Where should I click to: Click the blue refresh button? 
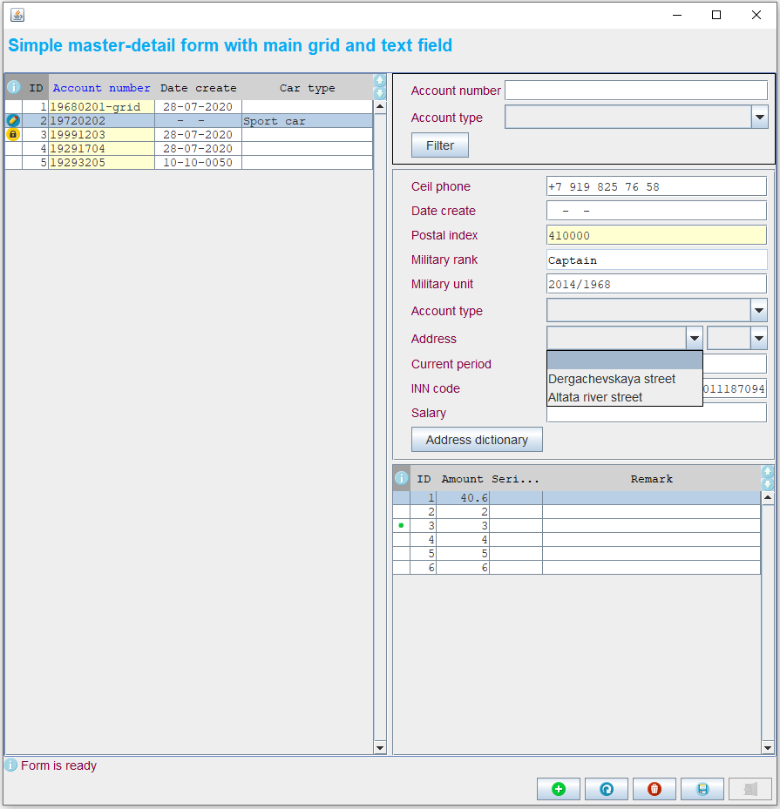[606, 789]
